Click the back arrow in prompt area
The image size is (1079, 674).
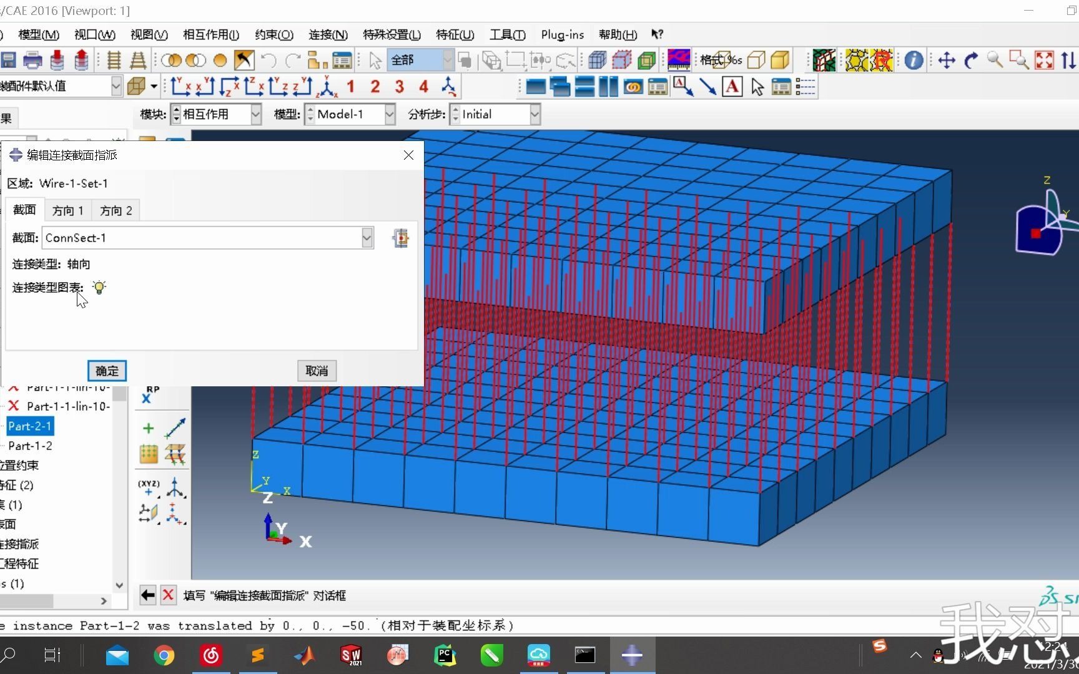point(147,595)
